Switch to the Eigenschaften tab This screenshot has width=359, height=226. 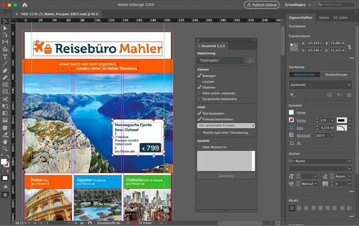pos(300,17)
